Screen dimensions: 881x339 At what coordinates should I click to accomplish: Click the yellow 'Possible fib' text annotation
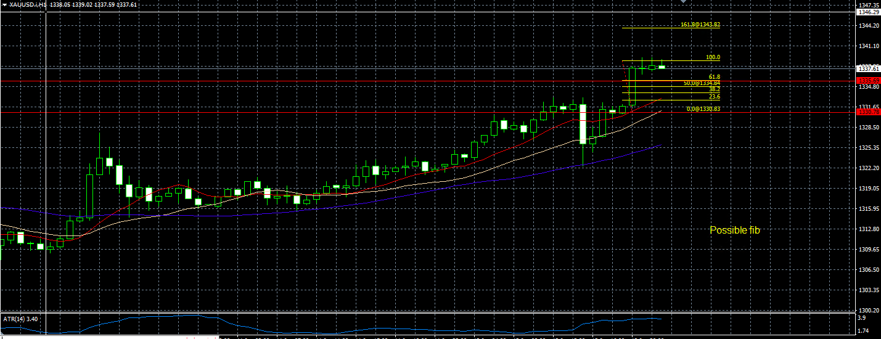click(735, 230)
